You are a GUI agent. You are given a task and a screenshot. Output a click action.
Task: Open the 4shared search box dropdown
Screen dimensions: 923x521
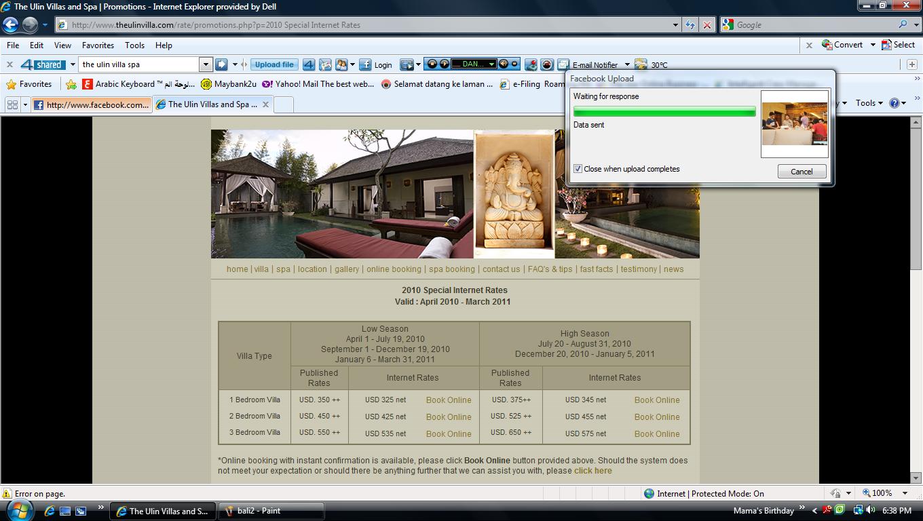coord(206,64)
